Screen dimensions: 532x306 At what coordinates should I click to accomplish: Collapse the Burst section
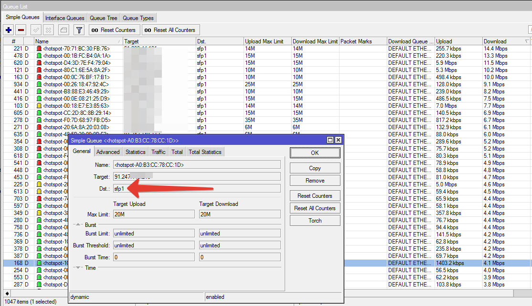pyautogui.click(x=78, y=225)
